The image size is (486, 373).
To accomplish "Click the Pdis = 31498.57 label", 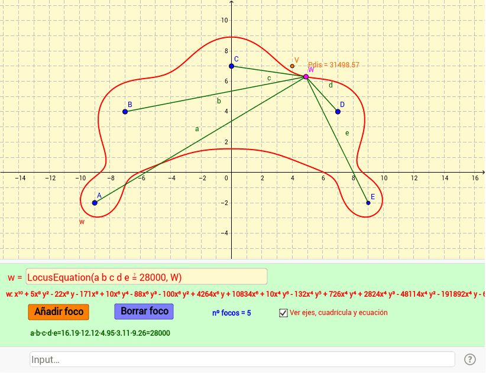I will [x=333, y=65].
